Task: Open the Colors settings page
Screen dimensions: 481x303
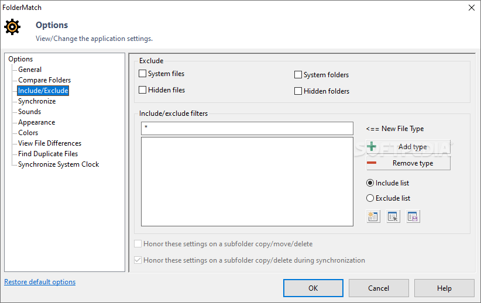Action: (28, 133)
